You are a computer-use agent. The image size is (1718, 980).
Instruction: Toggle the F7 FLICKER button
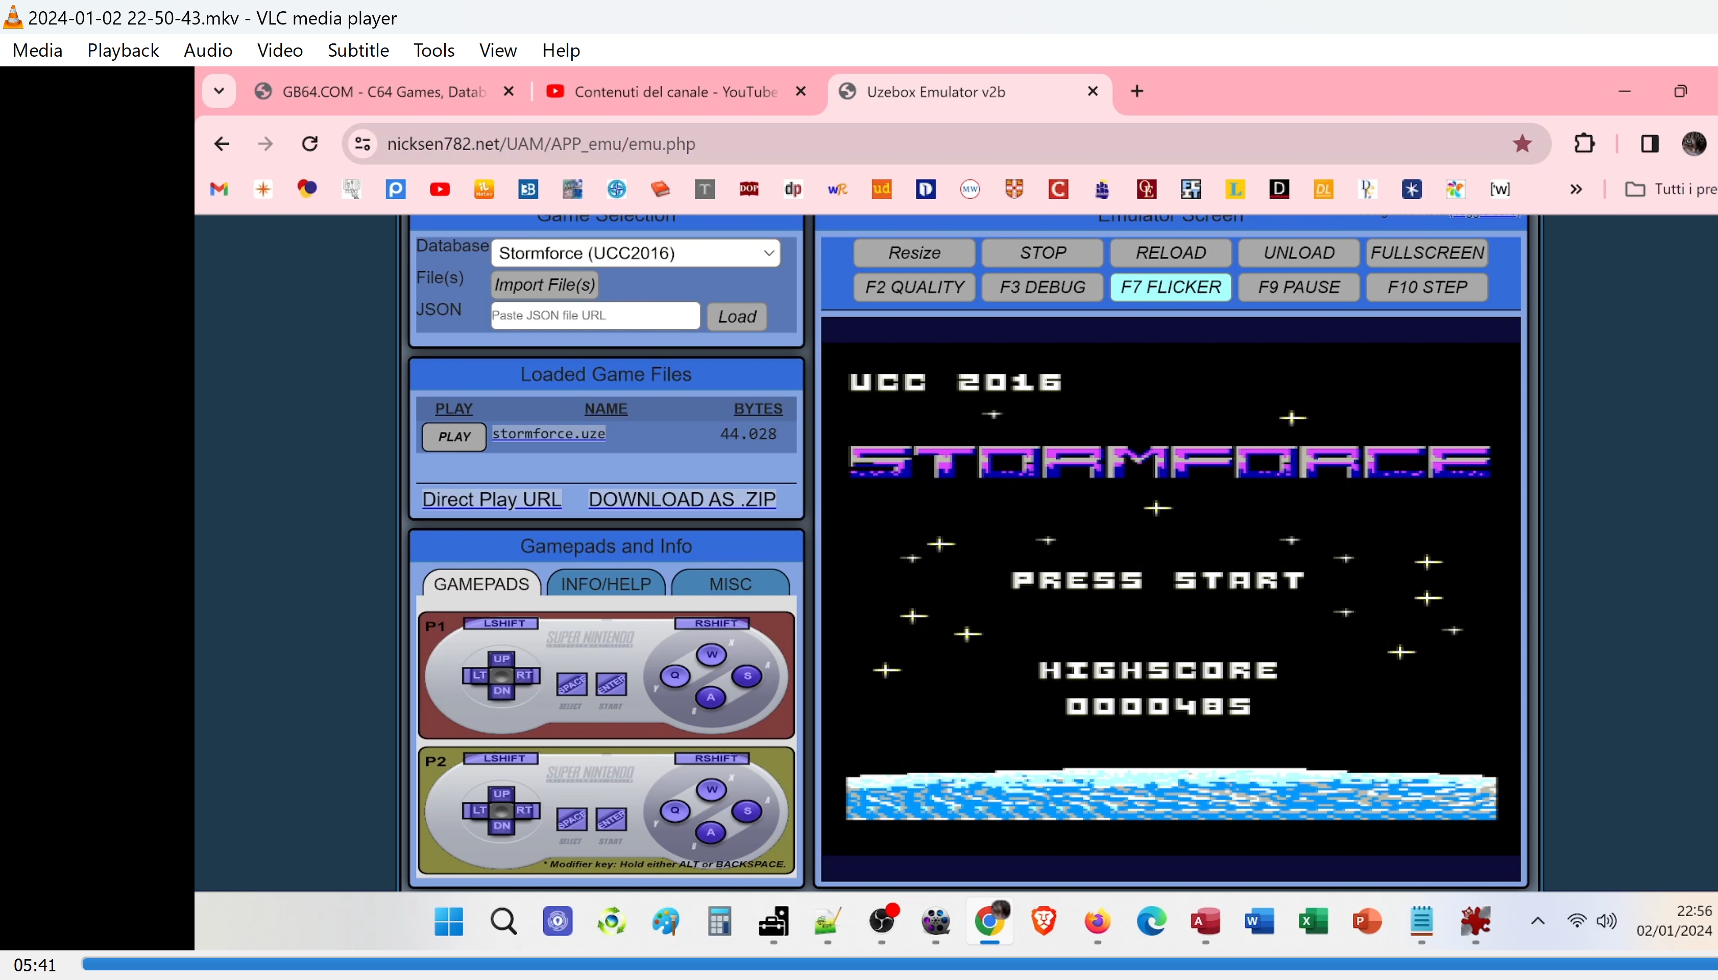click(1170, 288)
